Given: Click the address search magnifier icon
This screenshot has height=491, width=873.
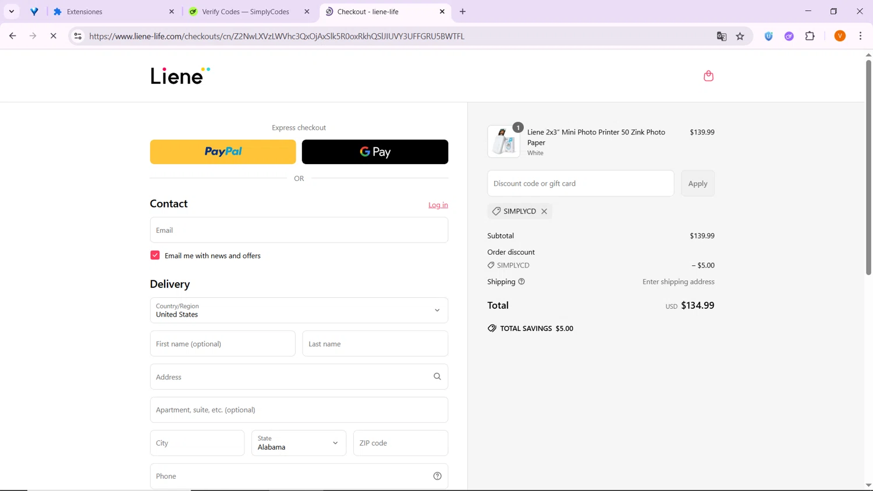Looking at the screenshot, I should tap(437, 376).
